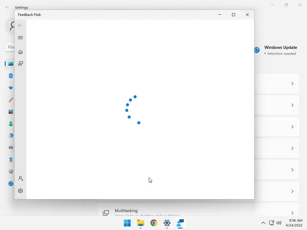Show hidden system tray icons
The width and height of the screenshot is (307, 230).
coord(263,223)
